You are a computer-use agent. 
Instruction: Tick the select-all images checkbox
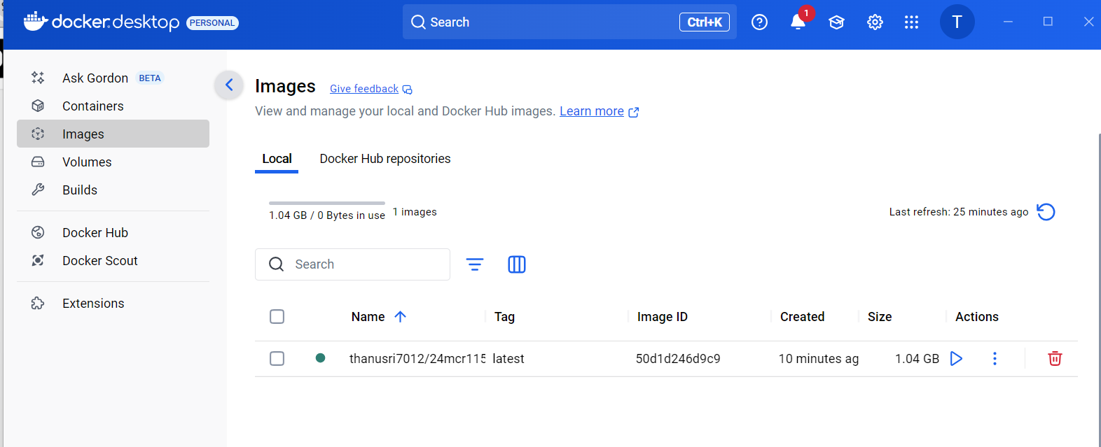pyautogui.click(x=277, y=317)
